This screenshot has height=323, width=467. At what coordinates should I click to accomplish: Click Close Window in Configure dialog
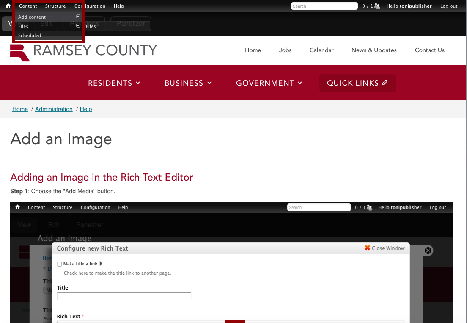[x=385, y=248]
